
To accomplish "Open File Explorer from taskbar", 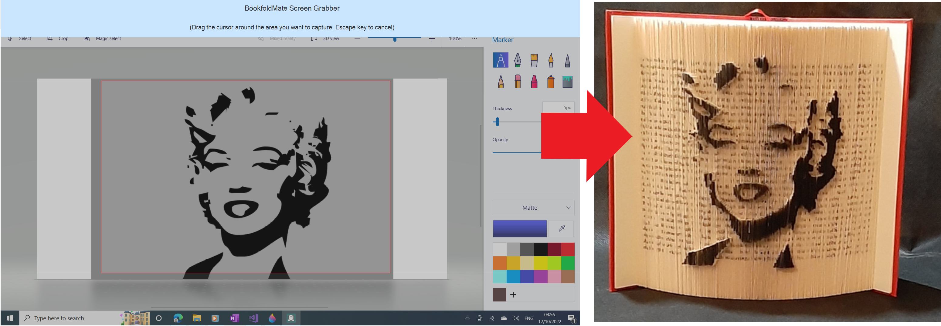I will pyautogui.click(x=197, y=318).
